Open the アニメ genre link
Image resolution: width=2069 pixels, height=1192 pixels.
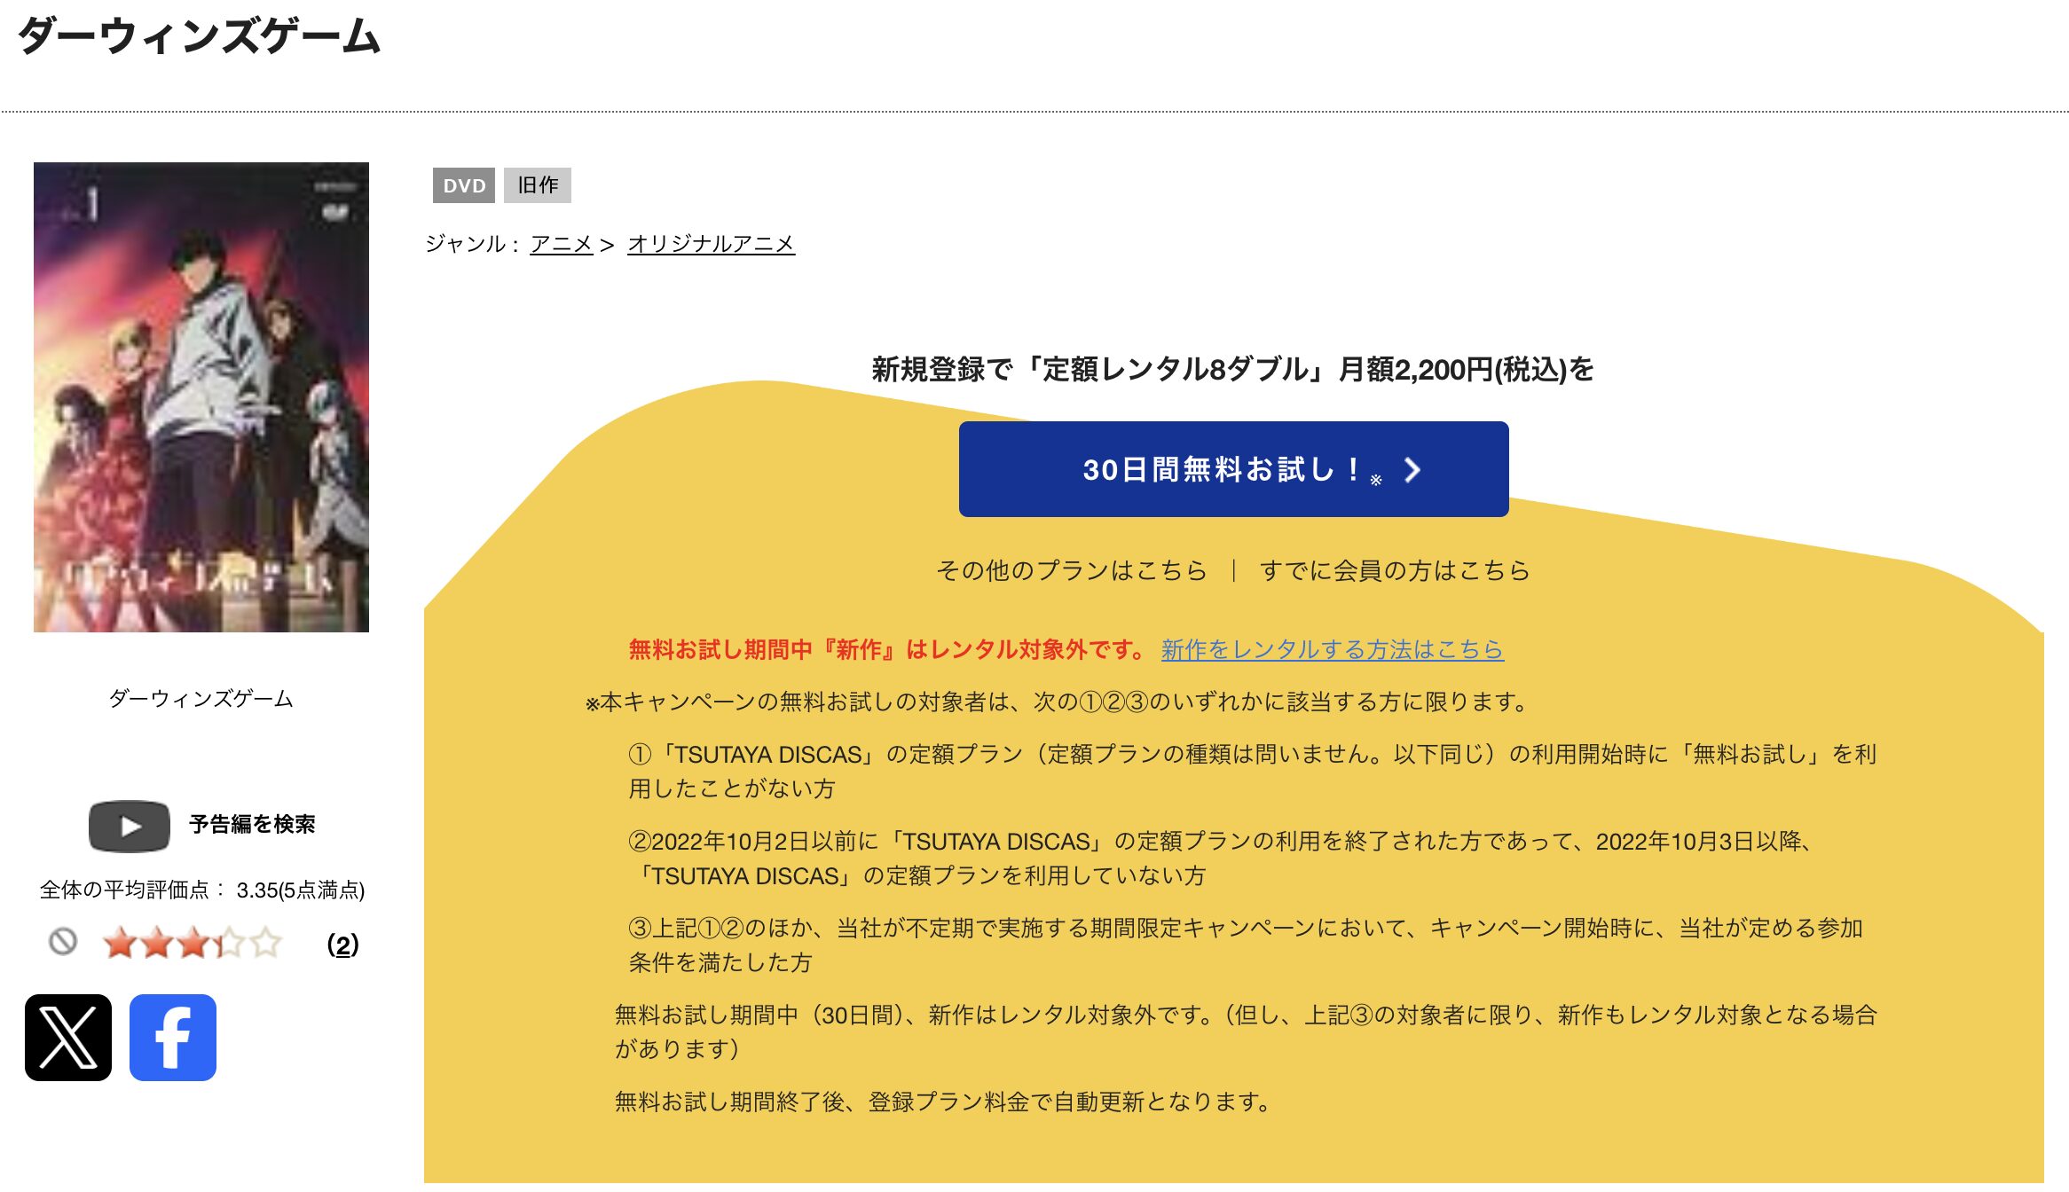561,244
